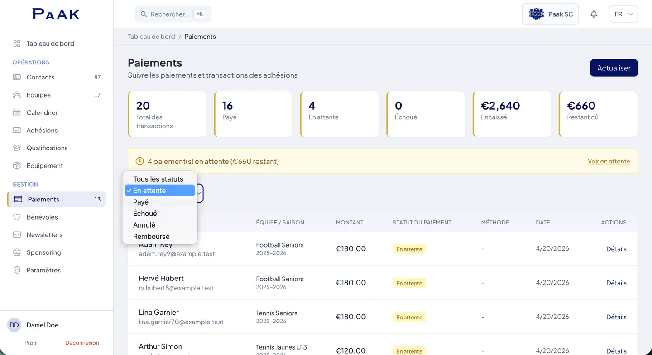Choose 'Remboursé' status option
The width and height of the screenshot is (652, 355).
click(160, 237)
